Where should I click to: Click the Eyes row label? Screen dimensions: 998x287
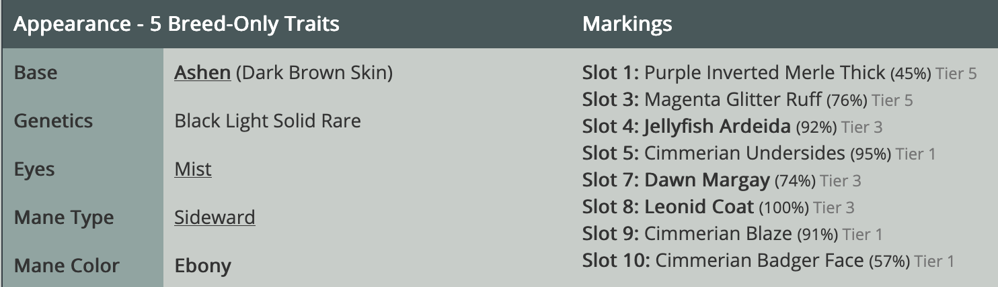click(x=36, y=169)
